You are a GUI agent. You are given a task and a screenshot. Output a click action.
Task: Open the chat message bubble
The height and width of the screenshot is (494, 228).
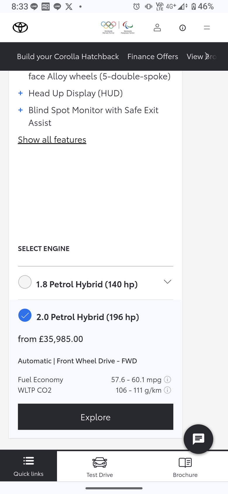(198, 439)
